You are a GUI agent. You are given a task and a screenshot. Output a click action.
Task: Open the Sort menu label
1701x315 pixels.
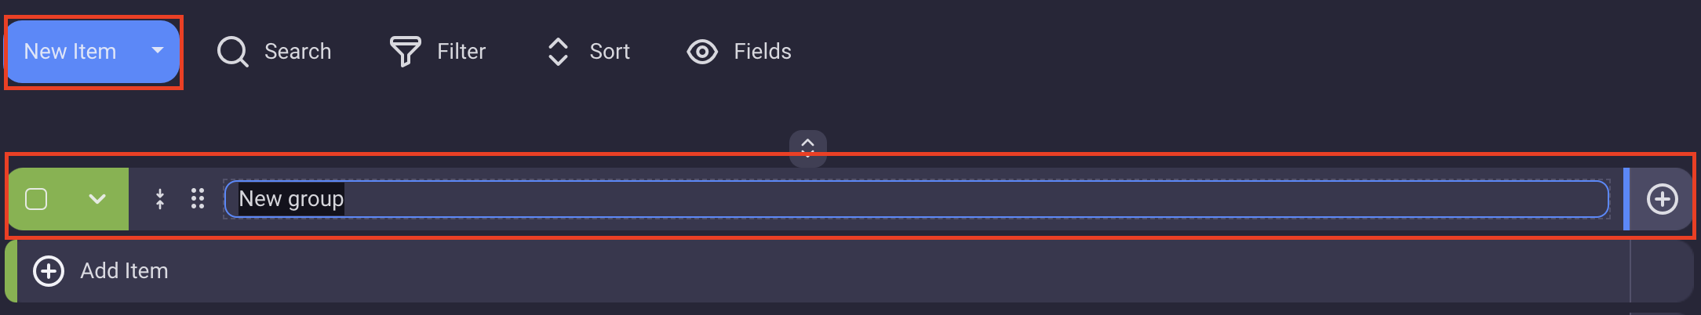(x=610, y=52)
